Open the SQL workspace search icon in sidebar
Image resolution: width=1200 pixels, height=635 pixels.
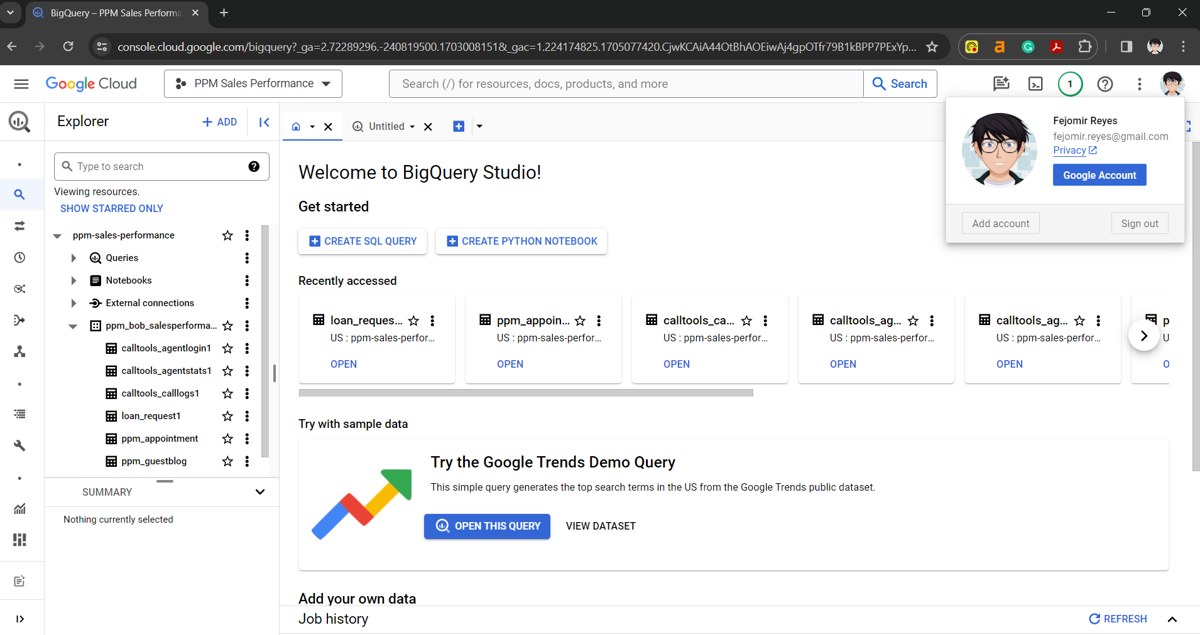pos(19,195)
